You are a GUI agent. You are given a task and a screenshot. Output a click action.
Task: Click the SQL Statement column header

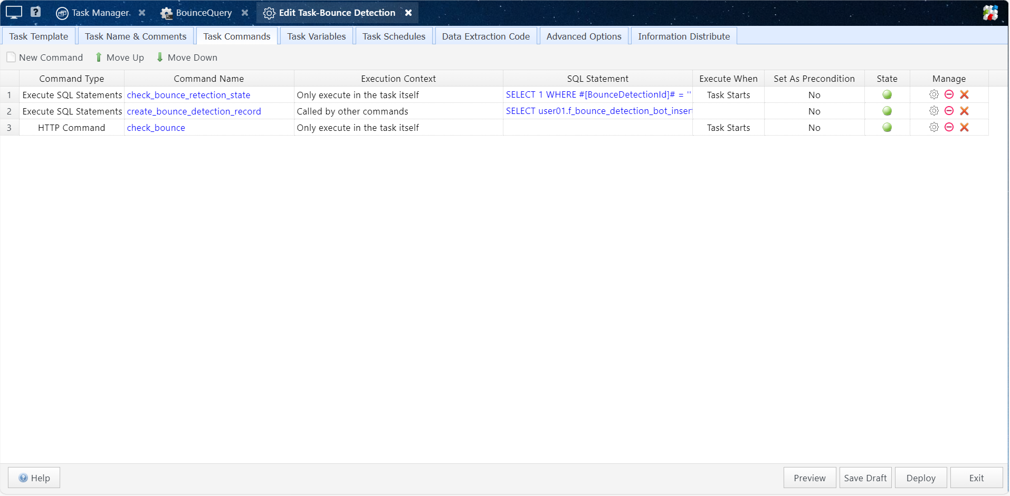pos(598,79)
